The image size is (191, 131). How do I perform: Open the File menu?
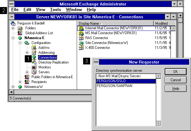(15, 9)
